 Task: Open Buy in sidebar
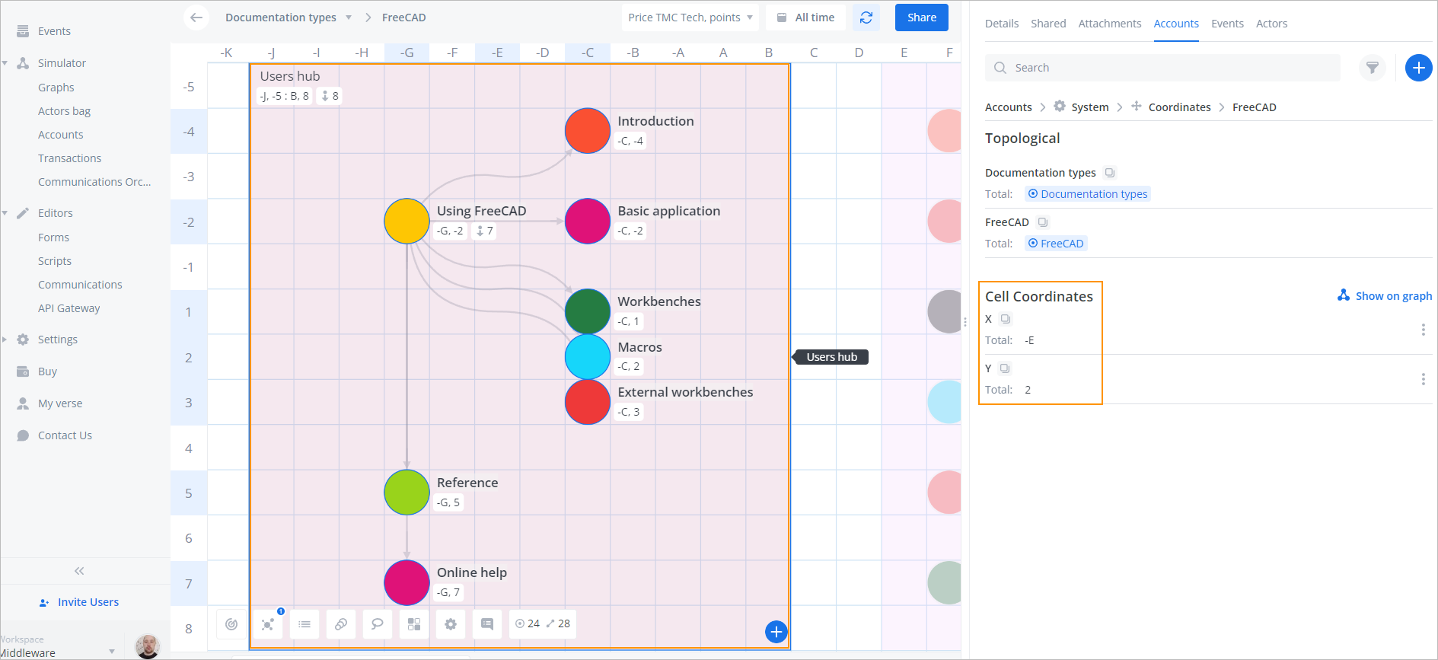point(47,371)
